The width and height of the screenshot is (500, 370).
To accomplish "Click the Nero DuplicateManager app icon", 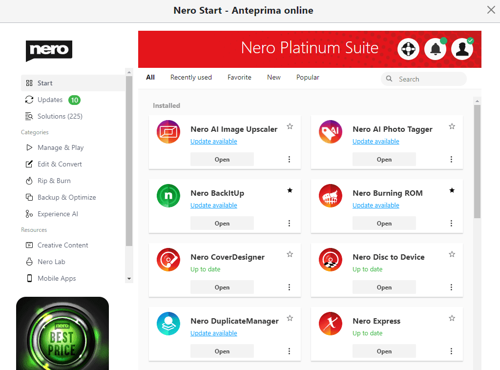I will [168, 324].
